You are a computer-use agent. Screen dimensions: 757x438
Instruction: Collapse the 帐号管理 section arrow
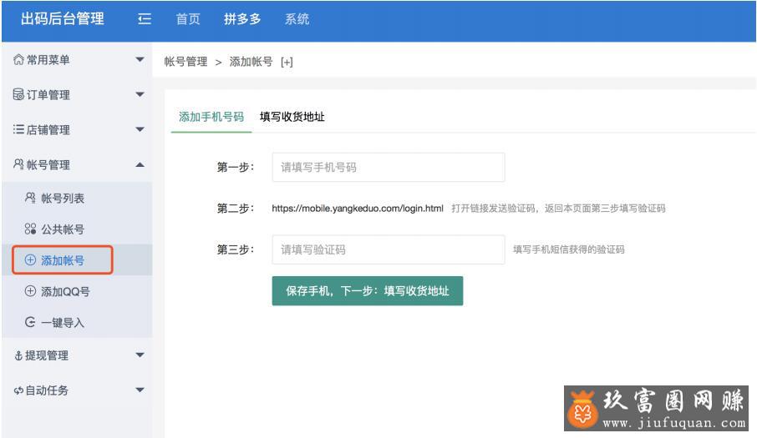[140, 165]
